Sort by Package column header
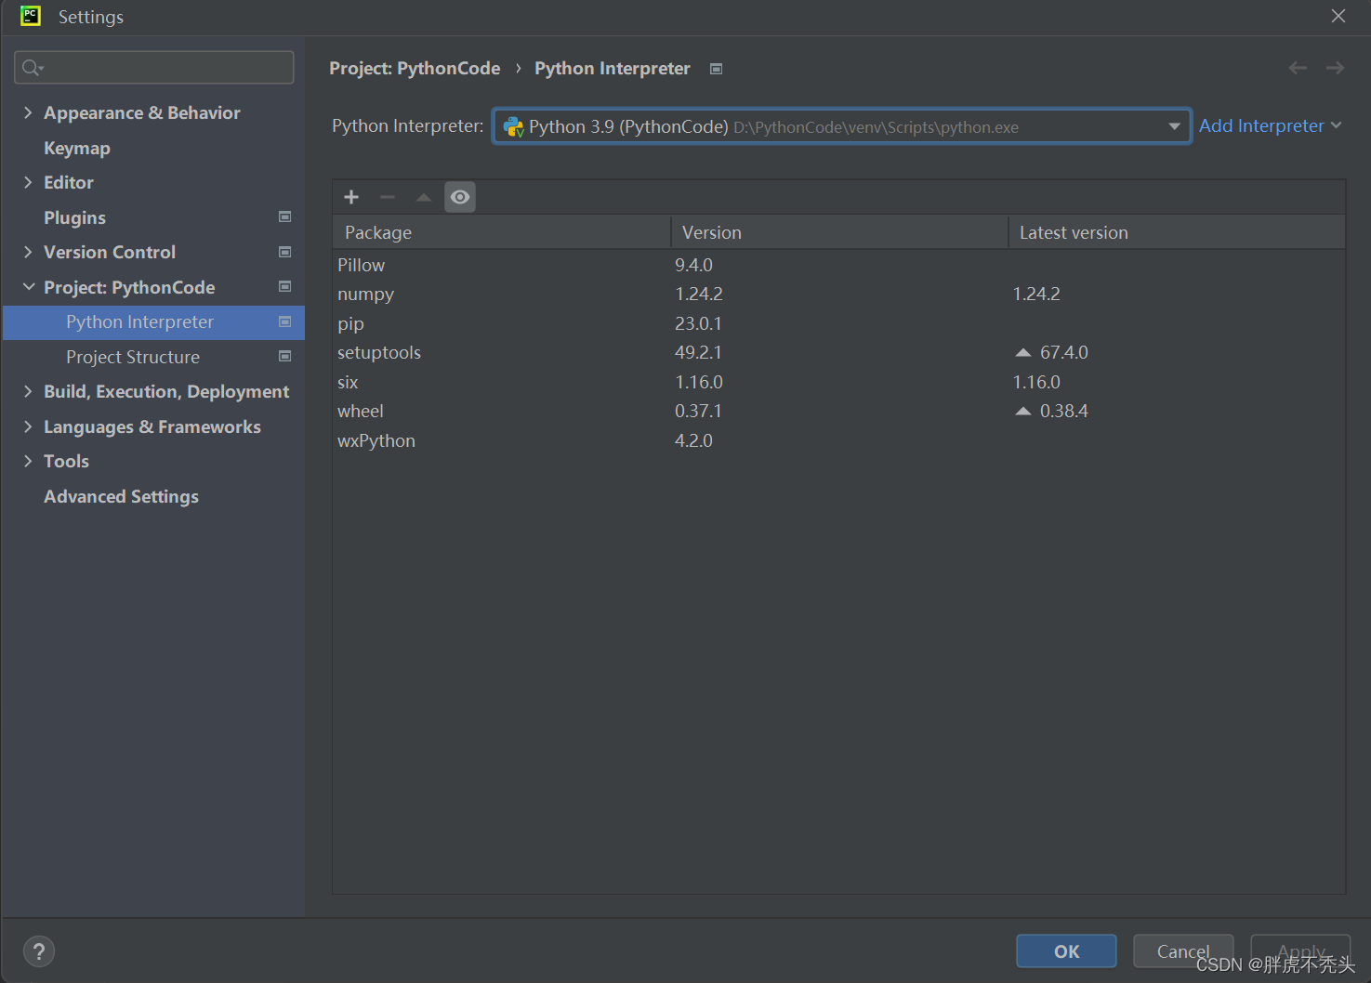1371x983 pixels. click(x=502, y=232)
